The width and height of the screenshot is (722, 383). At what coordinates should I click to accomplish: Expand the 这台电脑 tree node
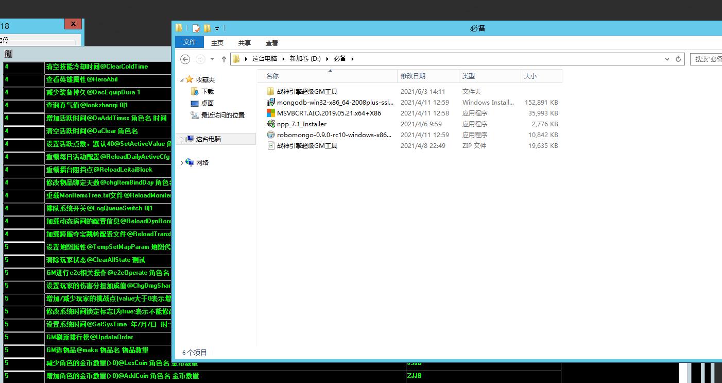click(x=182, y=139)
